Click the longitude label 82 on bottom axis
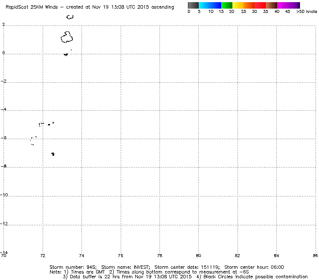Image resolution: width=319 pixels, height=280 pixels. [238, 255]
